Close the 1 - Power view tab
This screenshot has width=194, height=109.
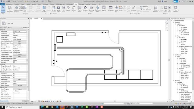42,19
